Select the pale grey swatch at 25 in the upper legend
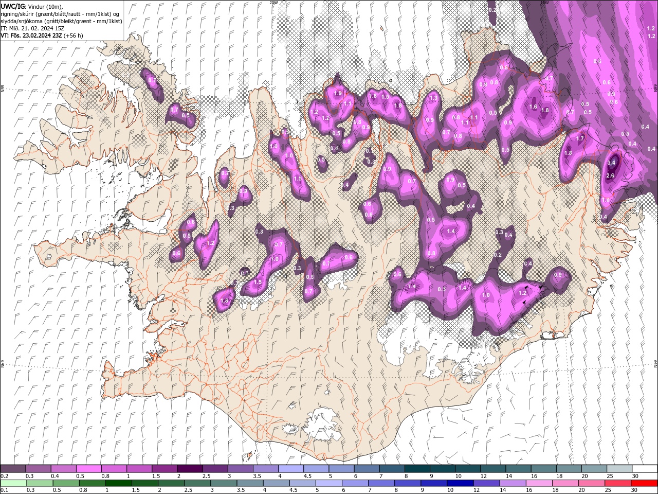The width and height of the screenshot is (658, 494). 619,469
